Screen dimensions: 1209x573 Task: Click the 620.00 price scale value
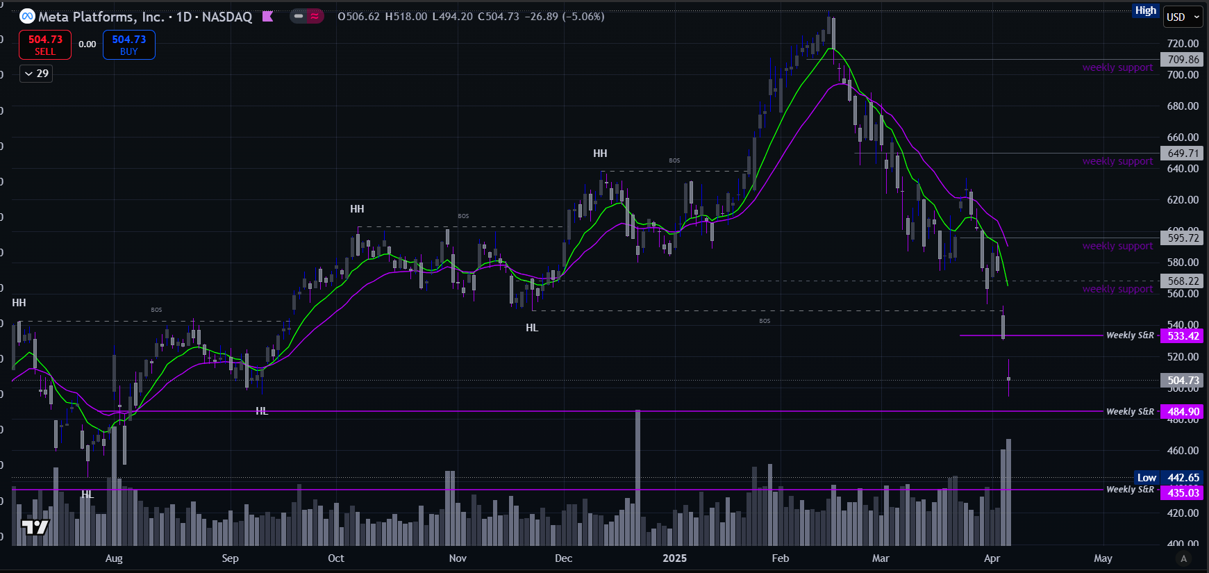[1183, 200]
